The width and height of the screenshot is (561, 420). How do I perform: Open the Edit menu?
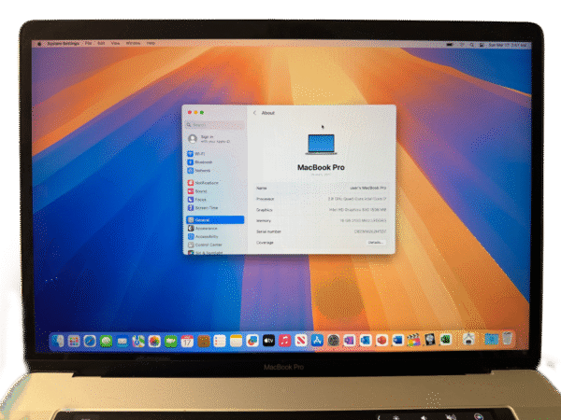[x=101, y=43]
